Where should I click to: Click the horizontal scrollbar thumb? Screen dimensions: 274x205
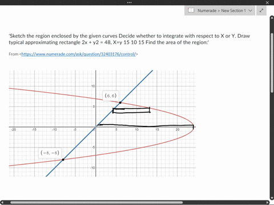96,203
